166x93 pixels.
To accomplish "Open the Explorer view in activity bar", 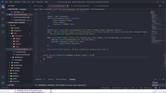I will click(3, 6).
